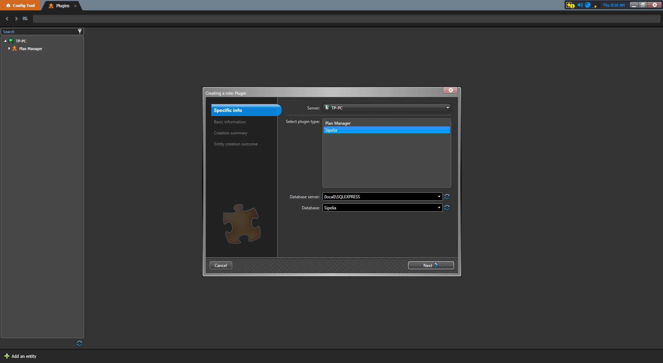The image size is (663, 363).
Task: Refresh the Database server list
Action: (447, 197)
